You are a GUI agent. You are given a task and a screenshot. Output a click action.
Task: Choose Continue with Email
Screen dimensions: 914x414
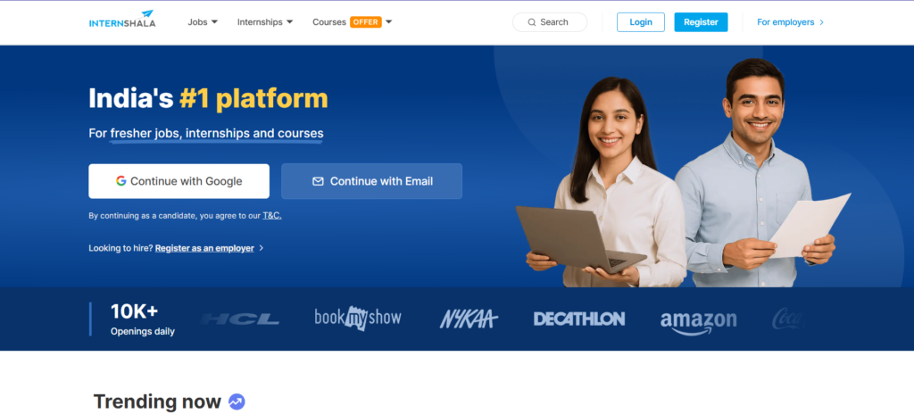click(371, 181)
